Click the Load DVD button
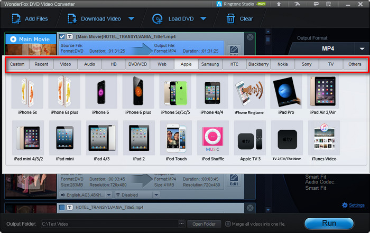Viewport: 370px width, 233px height. click(x=173, y=18)
